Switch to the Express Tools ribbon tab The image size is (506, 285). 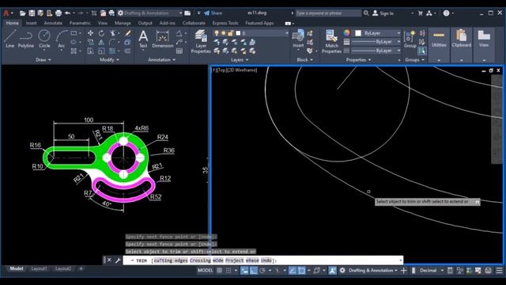coord(225,23)
